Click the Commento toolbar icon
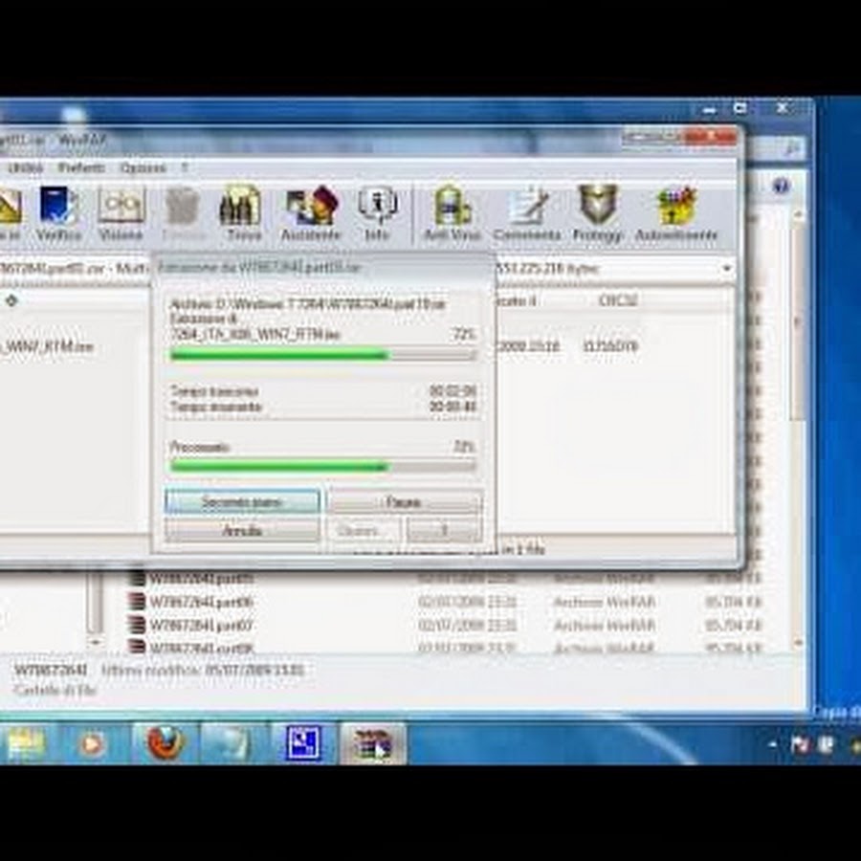This screenshot has width=861, height=861. click(527, 213)
